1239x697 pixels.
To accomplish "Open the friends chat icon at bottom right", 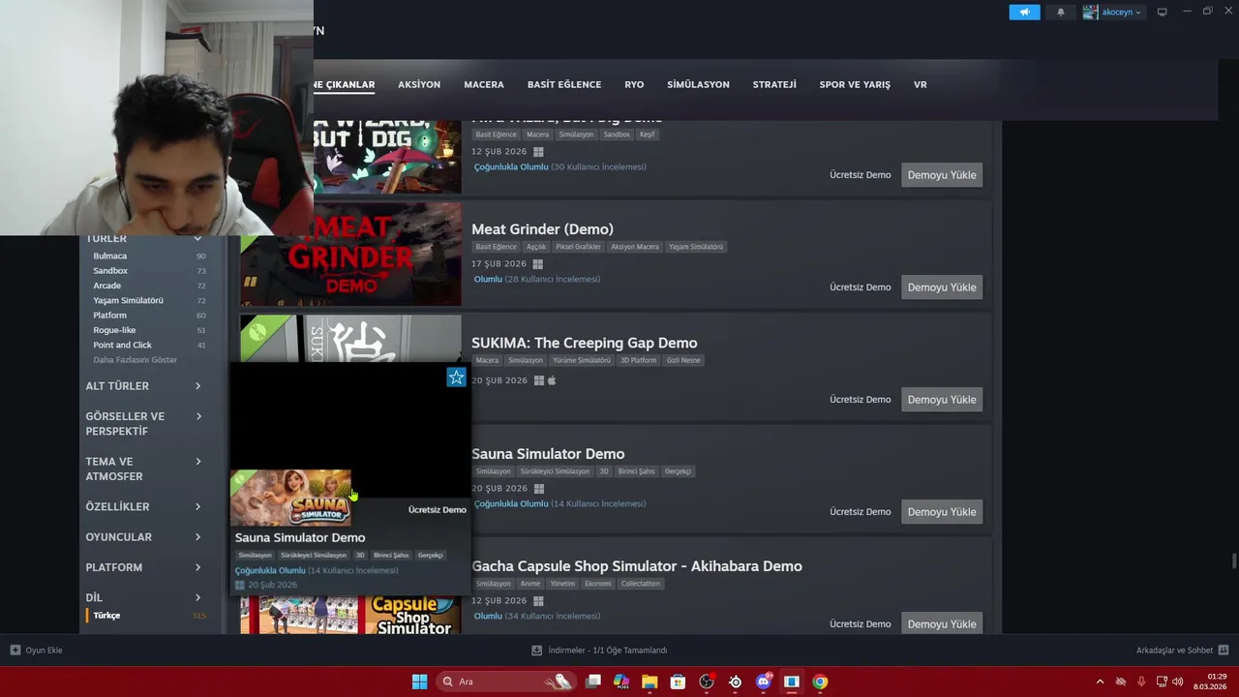I will (x=1224, y=651).
